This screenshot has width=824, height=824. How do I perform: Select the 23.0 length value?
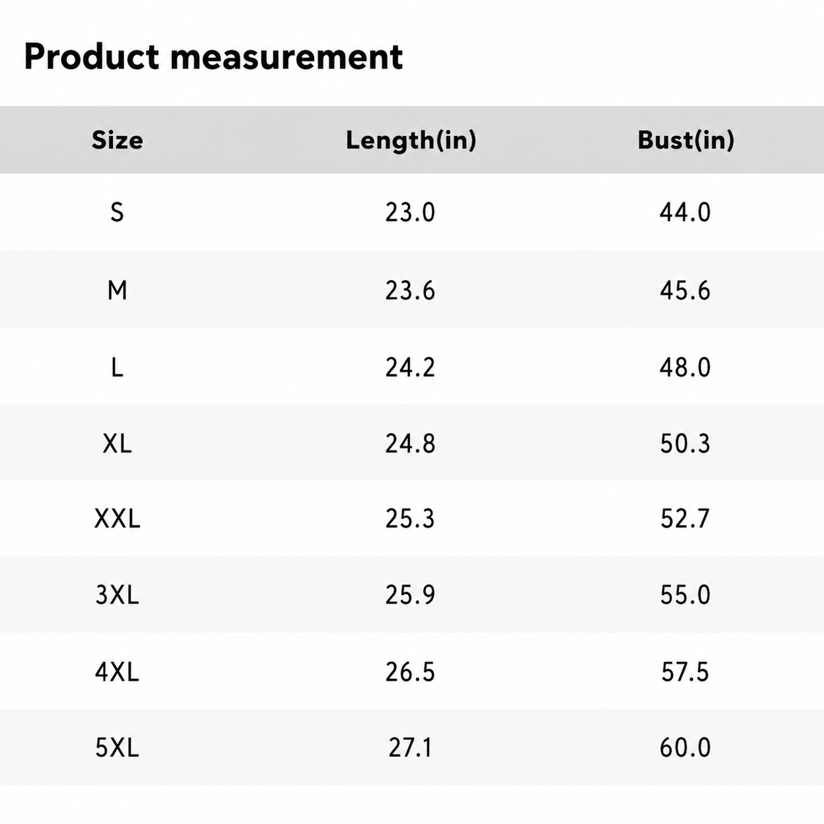(x=410, y=212)
